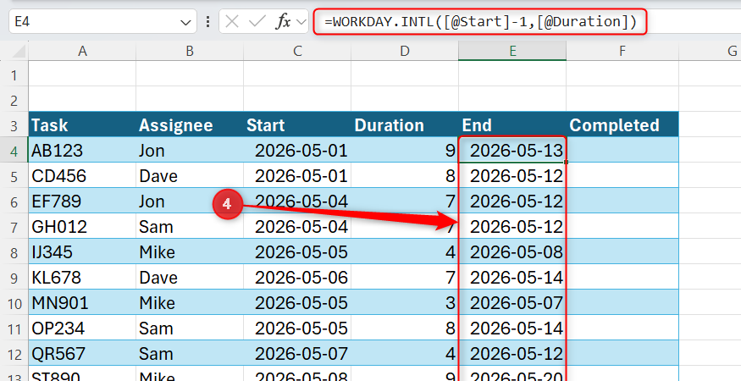This screenshot has width=741, height=381.
Task: Select column A header
Action: click(82, 51)
